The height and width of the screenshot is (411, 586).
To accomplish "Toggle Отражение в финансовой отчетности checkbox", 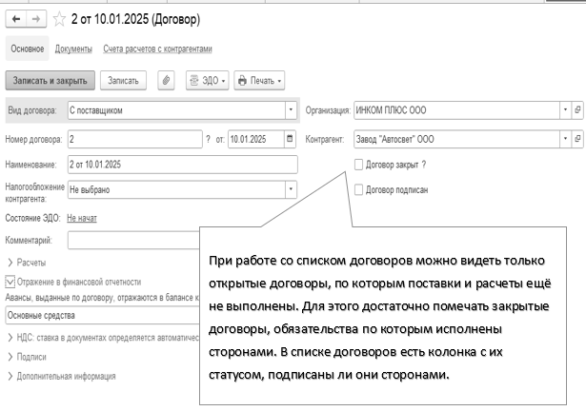I will 10,282.
